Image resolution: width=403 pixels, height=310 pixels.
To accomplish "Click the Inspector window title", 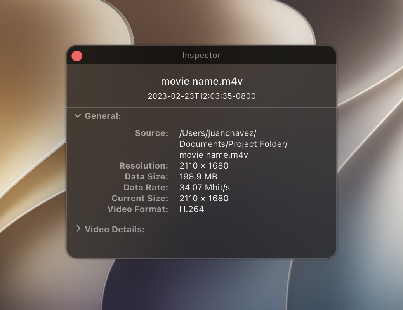I will point(201,55).
